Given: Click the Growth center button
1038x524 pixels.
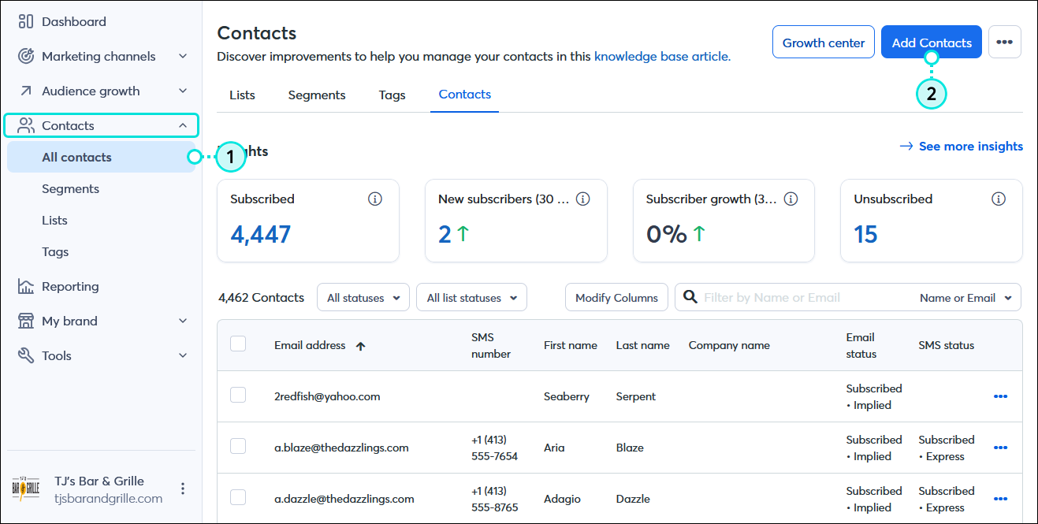Looking at the screenshot, I should click(824, 43).
